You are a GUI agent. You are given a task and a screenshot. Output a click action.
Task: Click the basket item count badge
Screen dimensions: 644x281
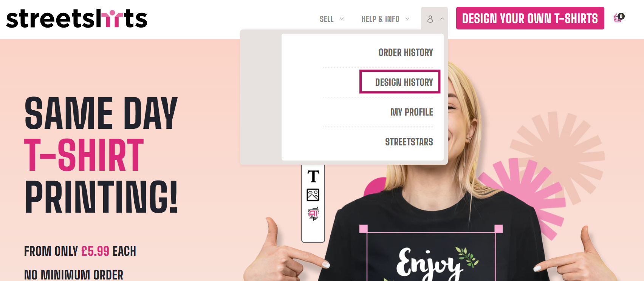pyautogui.click(x=621, y=16)
